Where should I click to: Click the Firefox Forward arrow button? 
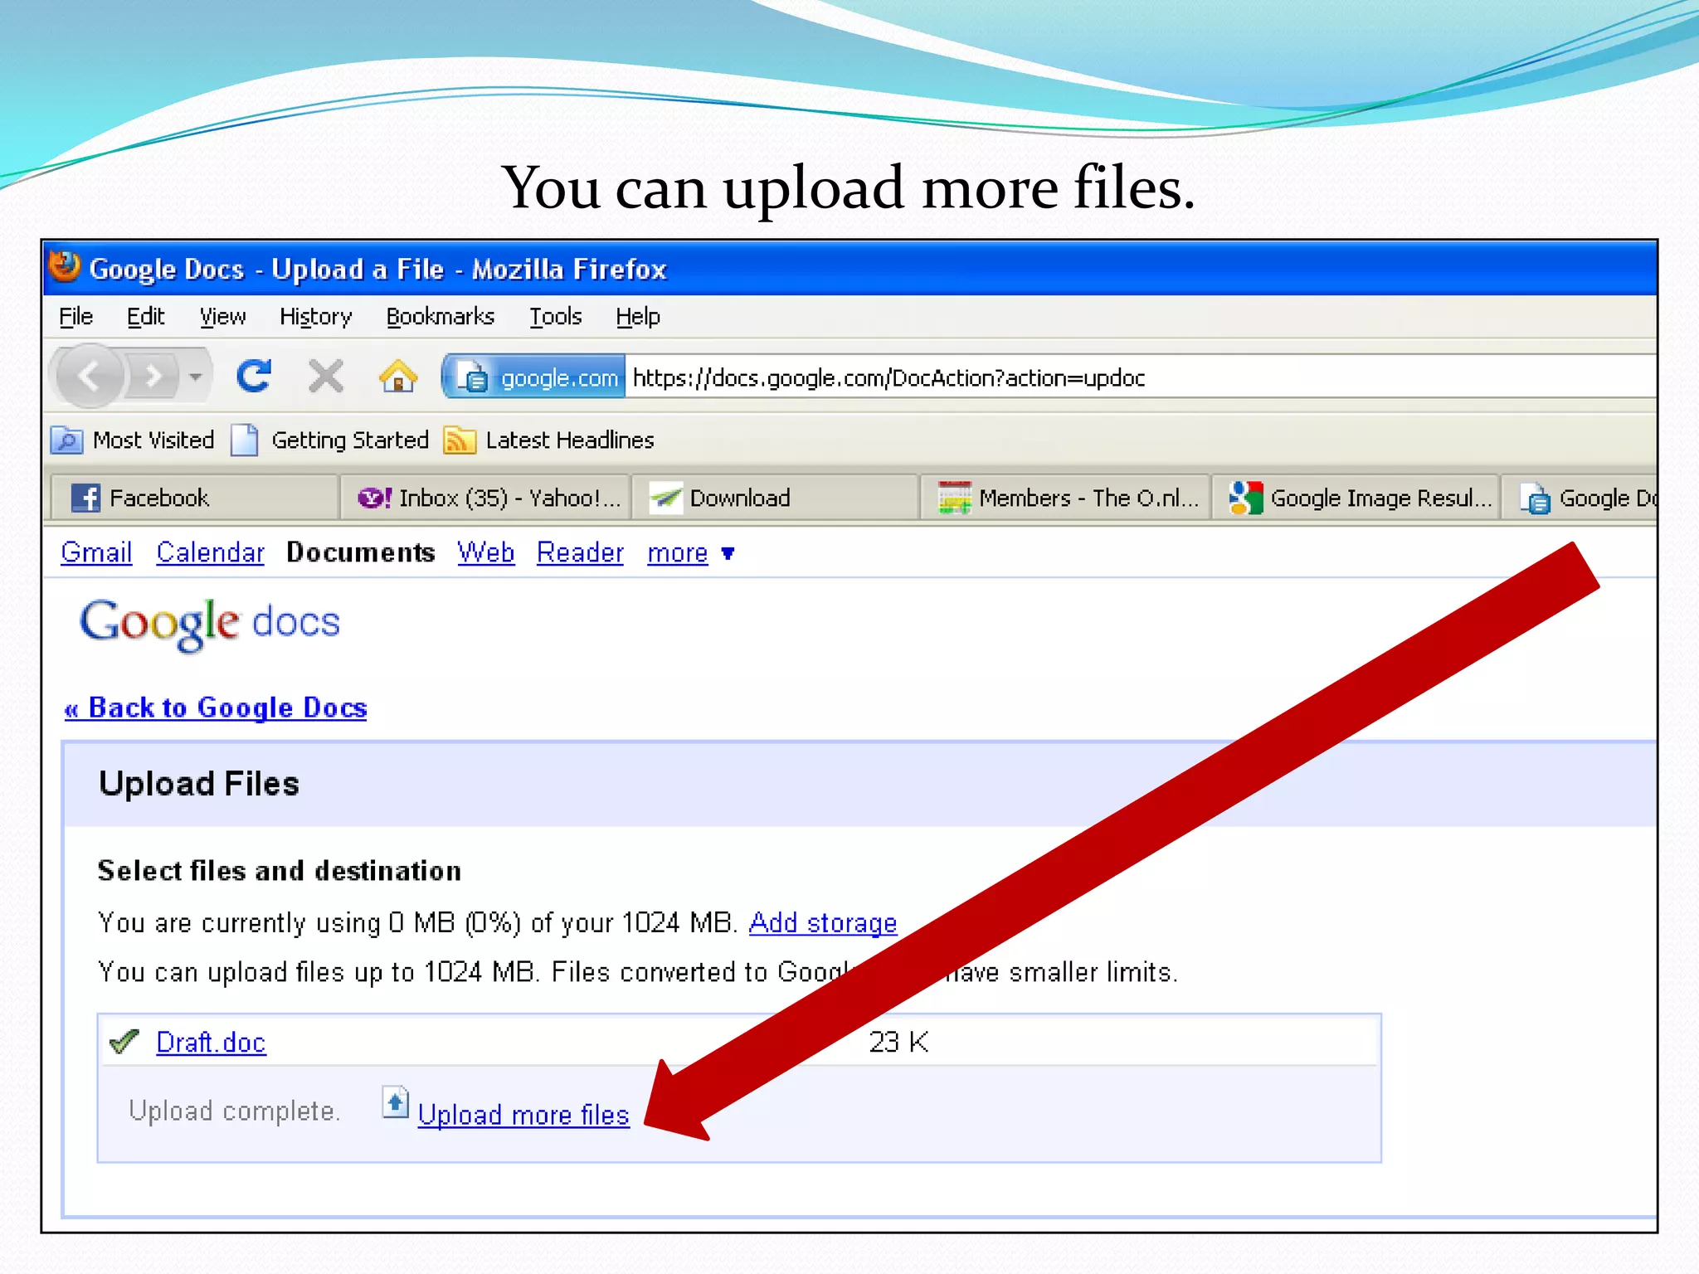click(x=154, y=377)
